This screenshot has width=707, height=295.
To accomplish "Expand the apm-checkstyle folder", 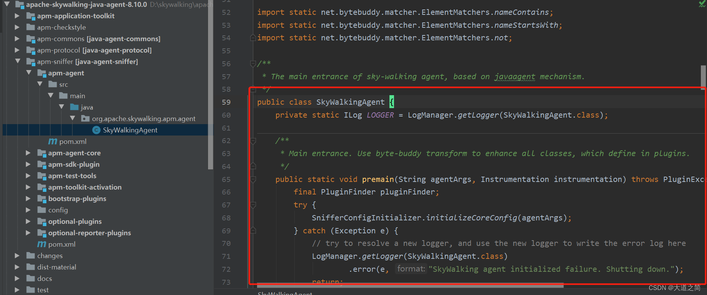I will (x=17, y=27).
